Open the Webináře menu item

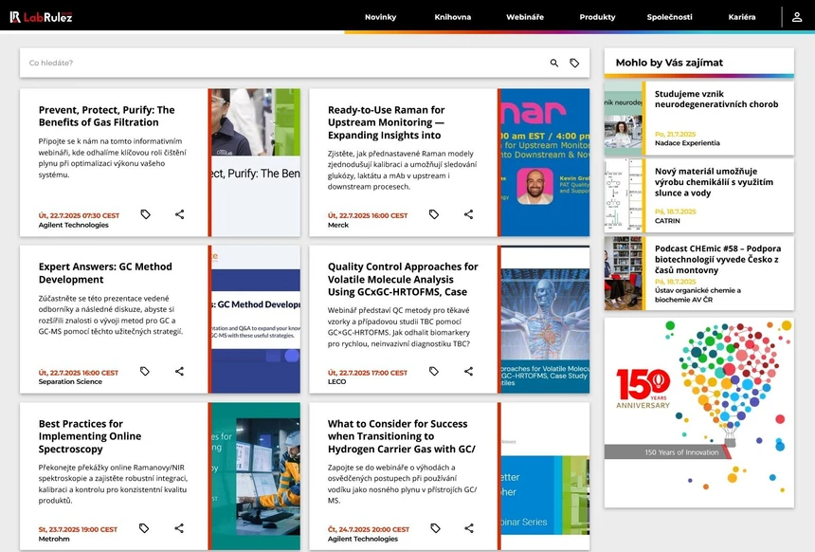click(x=525, y=16)
